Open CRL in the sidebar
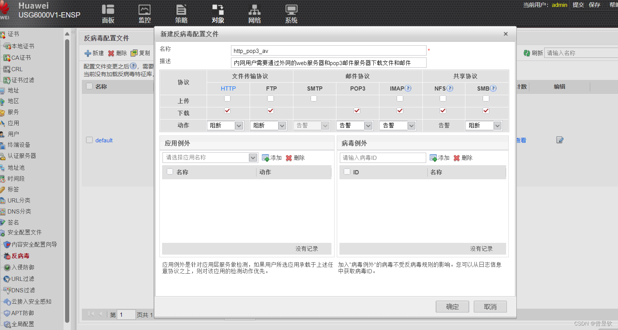Screen dimensions: 618x330 (17, 69)
